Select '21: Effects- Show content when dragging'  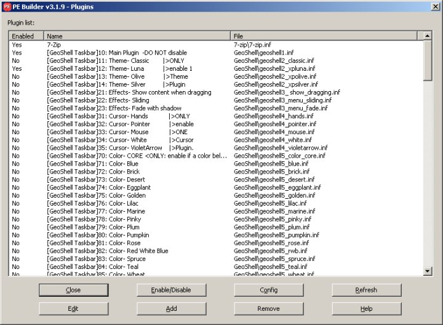click(216, 92)
